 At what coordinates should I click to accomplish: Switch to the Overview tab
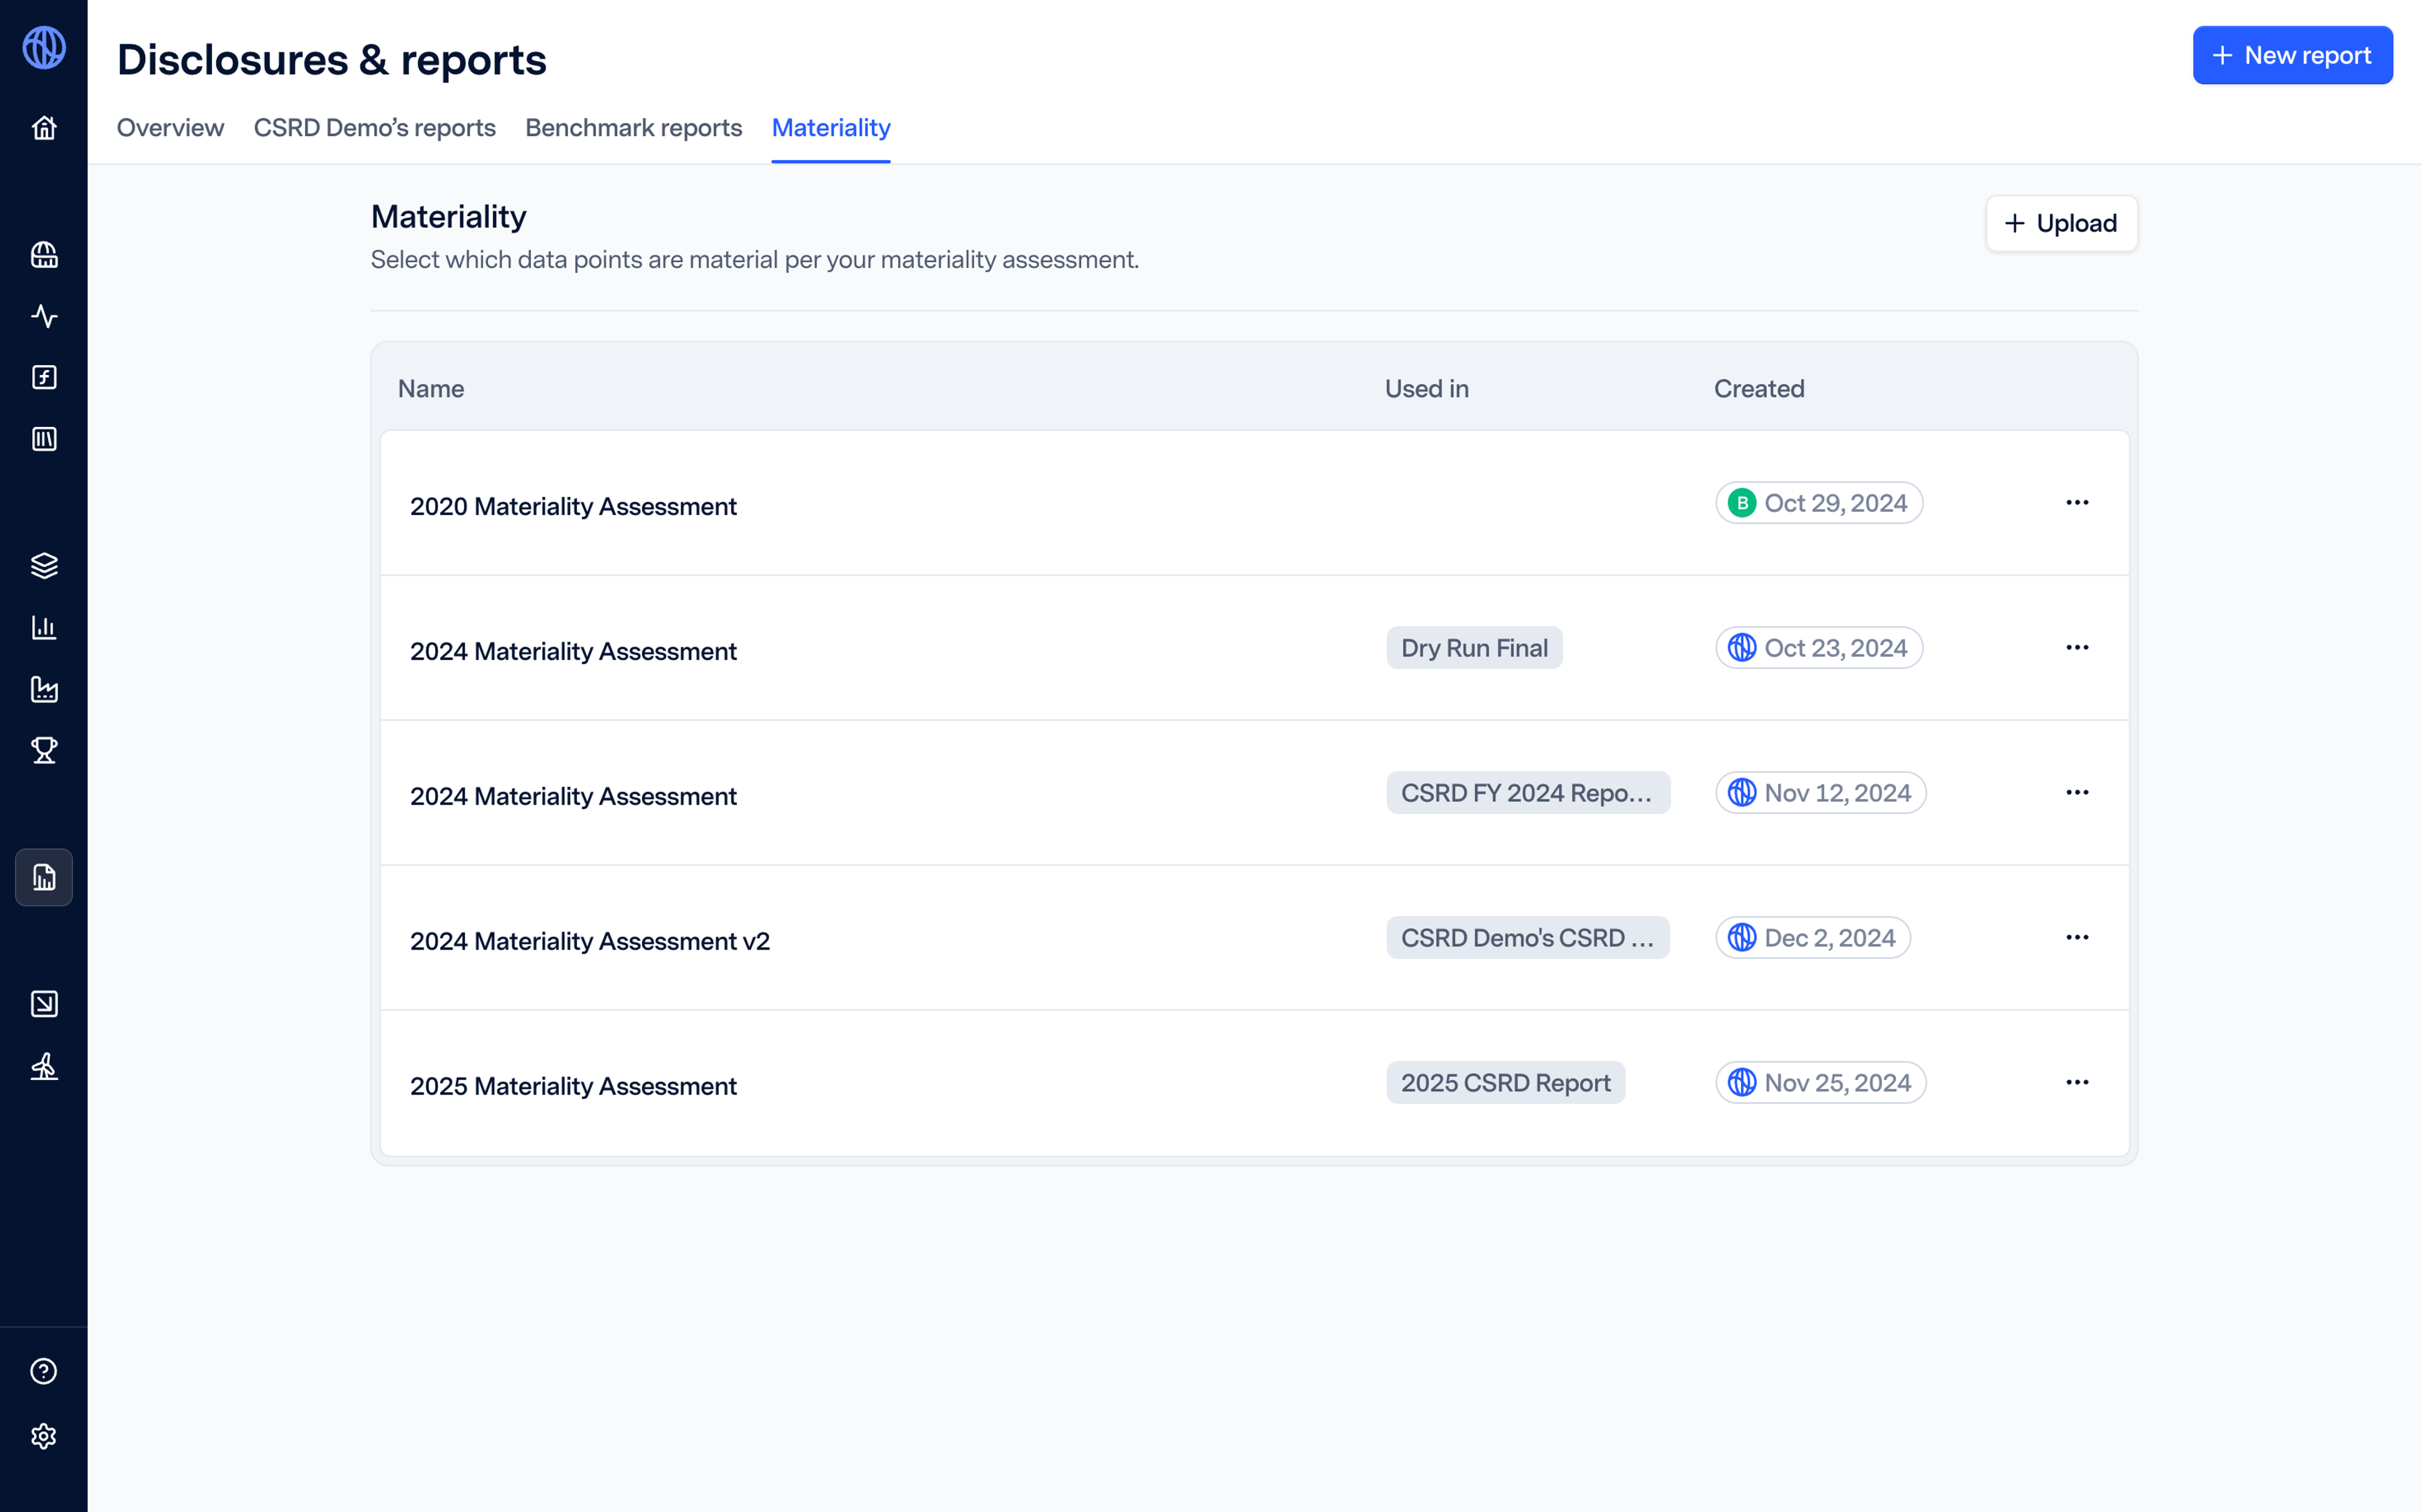[170, 128]
